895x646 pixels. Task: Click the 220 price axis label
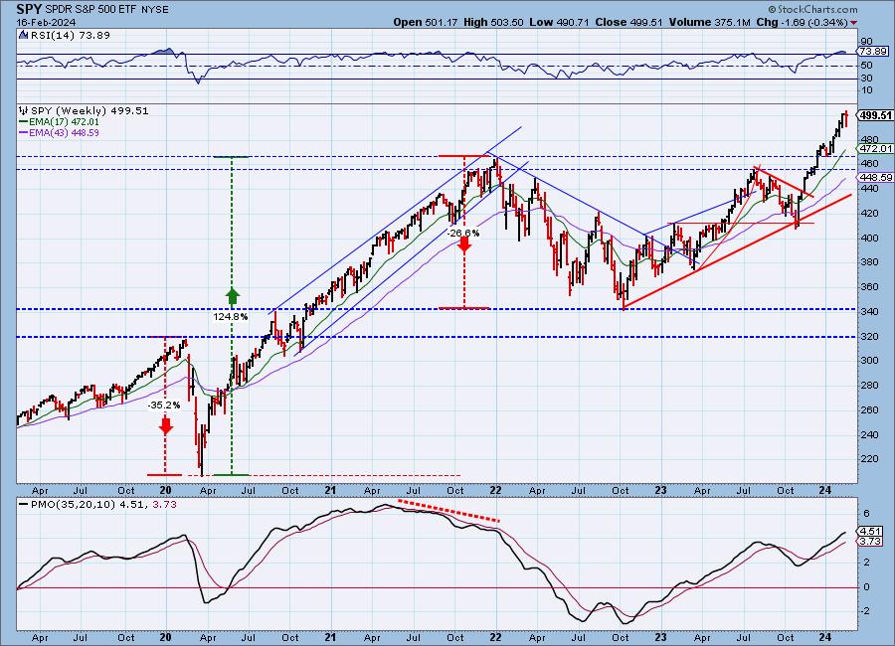(x=869, y=459)
